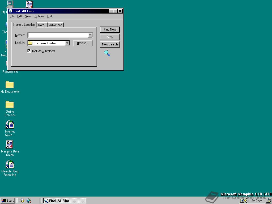Click the New Search button

click(x=110, y=44)
